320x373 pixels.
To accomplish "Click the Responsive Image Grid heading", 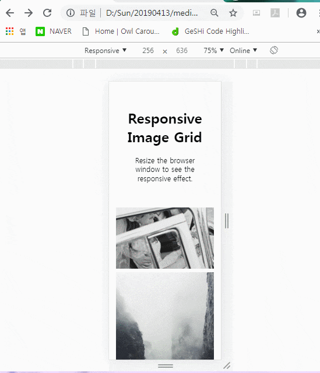I will coord(165,128).
